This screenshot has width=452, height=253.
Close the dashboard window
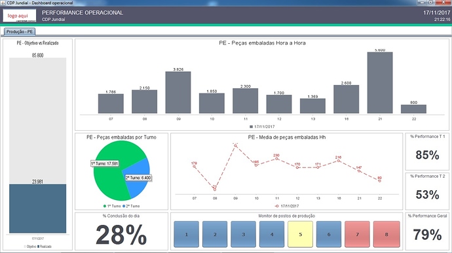tap(444, 3)
